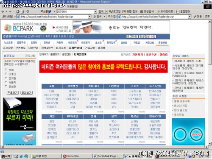
Task: Click the vertical scrollbar down arrow
Action: 210,143
